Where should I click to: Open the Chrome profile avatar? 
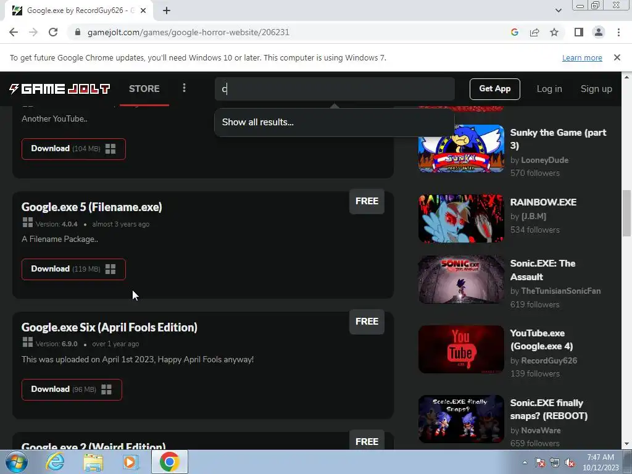(599, 32)
